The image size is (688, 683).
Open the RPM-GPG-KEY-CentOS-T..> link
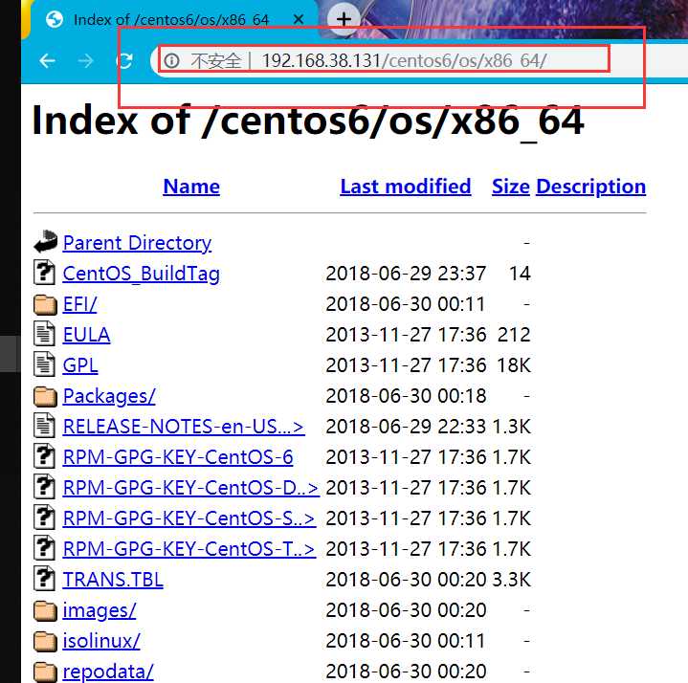tap(189, 549)
